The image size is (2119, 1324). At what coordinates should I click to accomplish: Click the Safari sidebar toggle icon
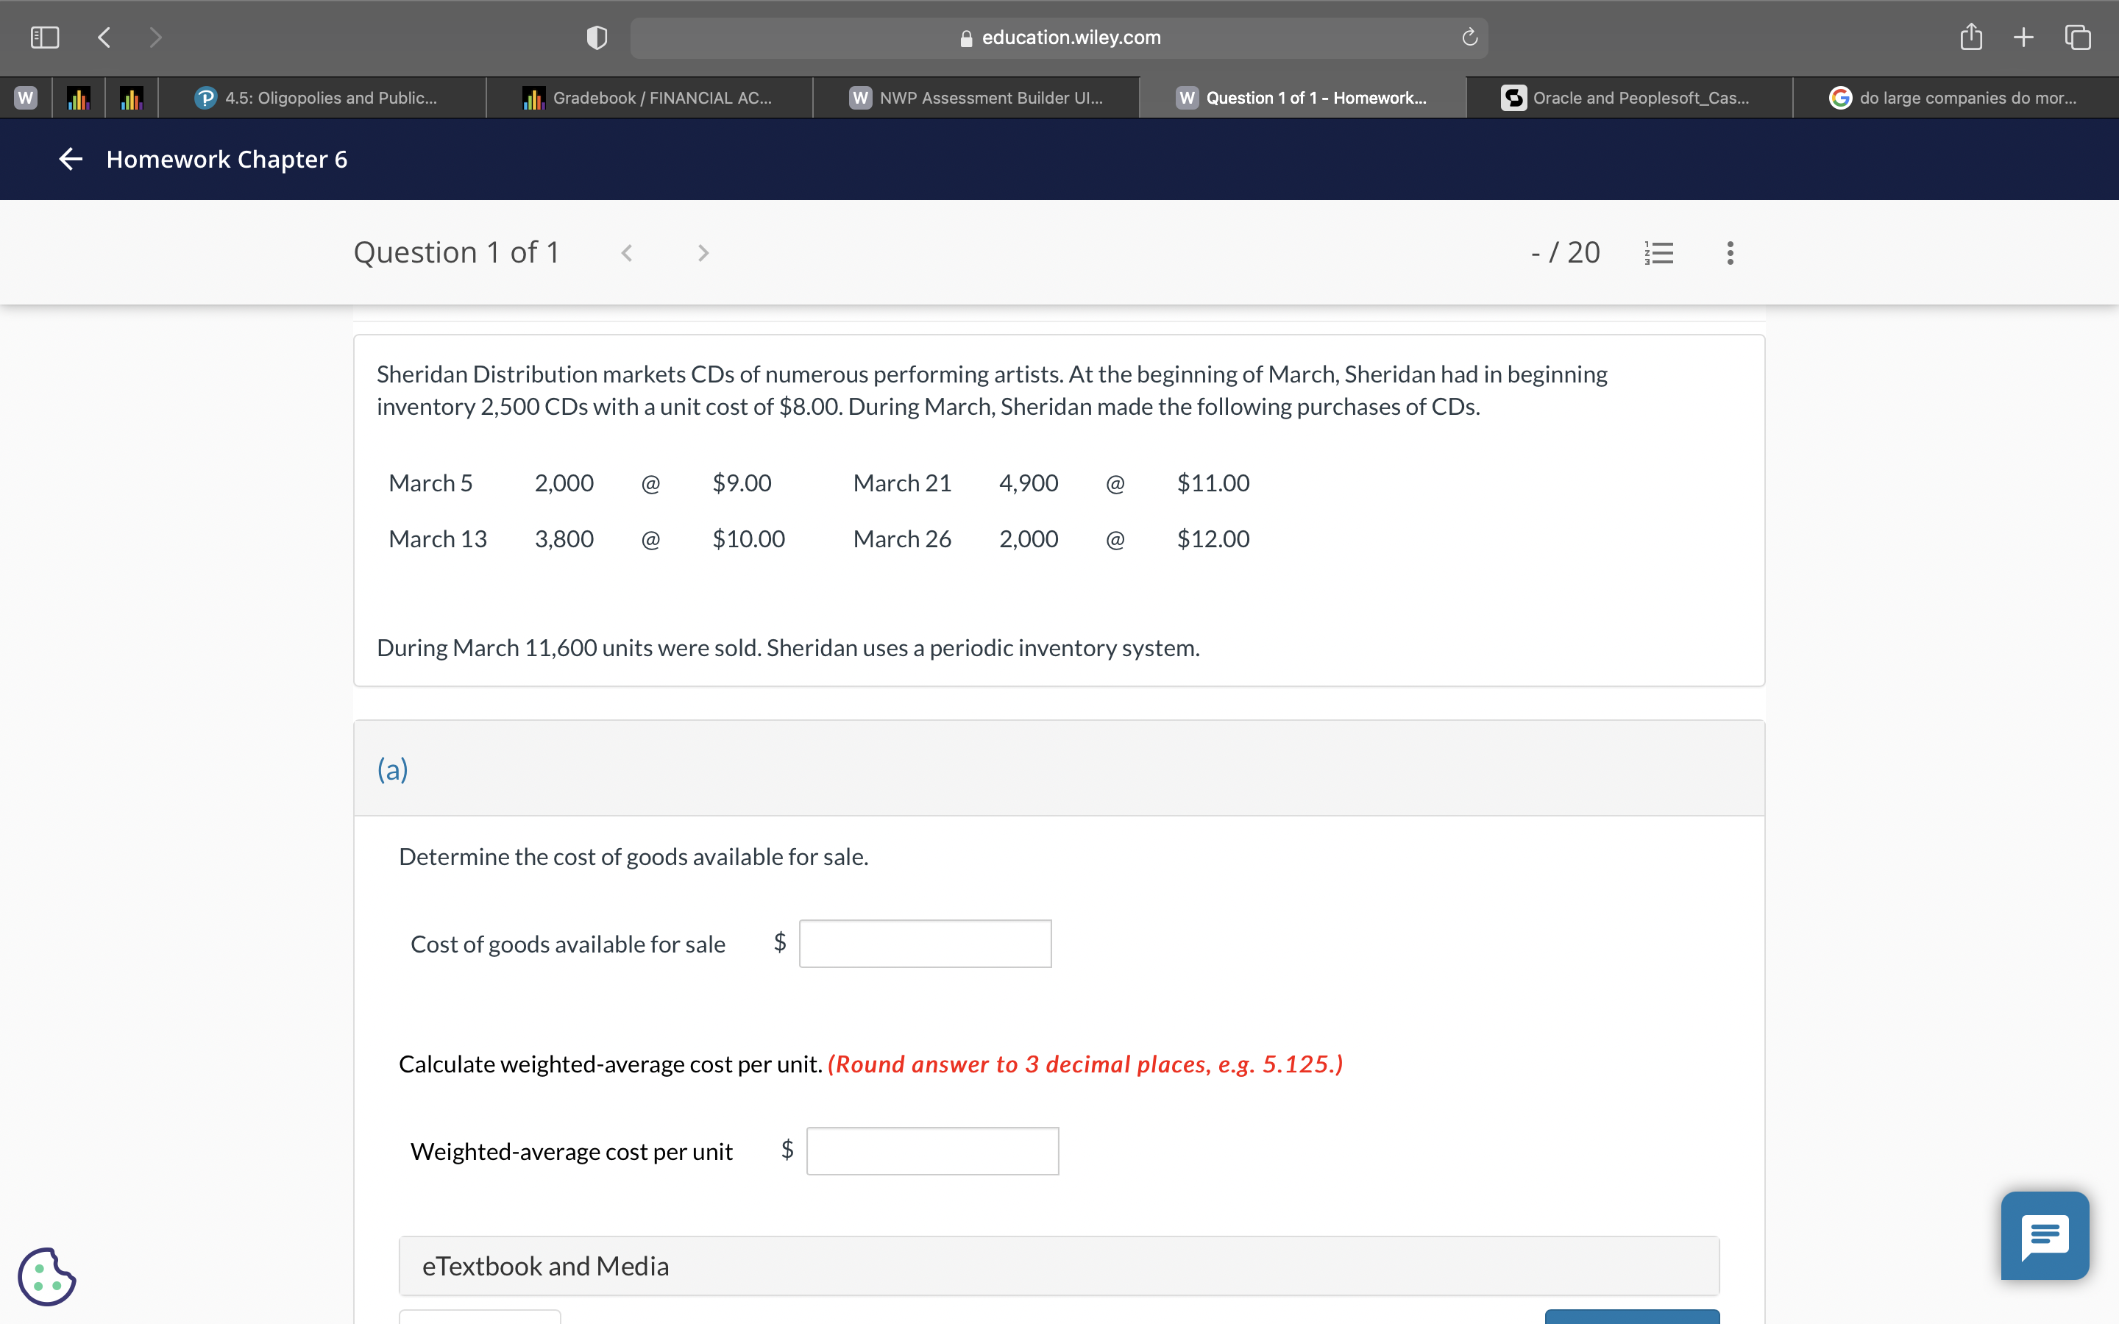[44, 37]
